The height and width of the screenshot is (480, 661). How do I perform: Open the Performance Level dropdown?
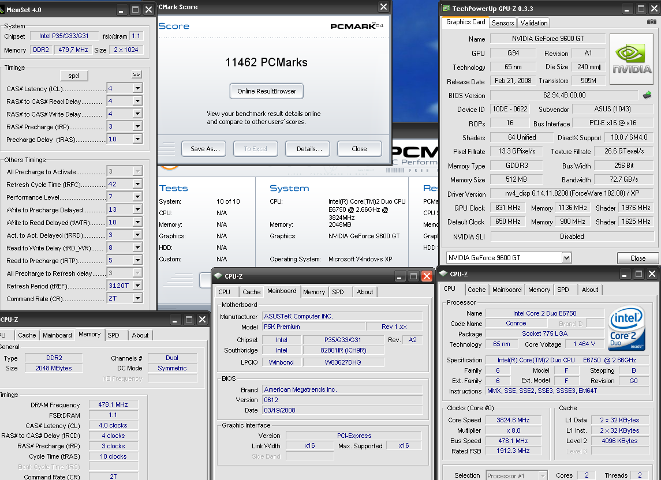(x=137, y=197)
